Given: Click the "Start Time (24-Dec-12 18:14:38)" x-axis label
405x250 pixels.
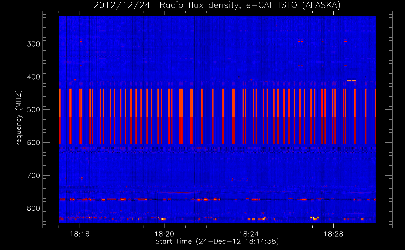Looking at the screenshot, I should coord(217,241).
